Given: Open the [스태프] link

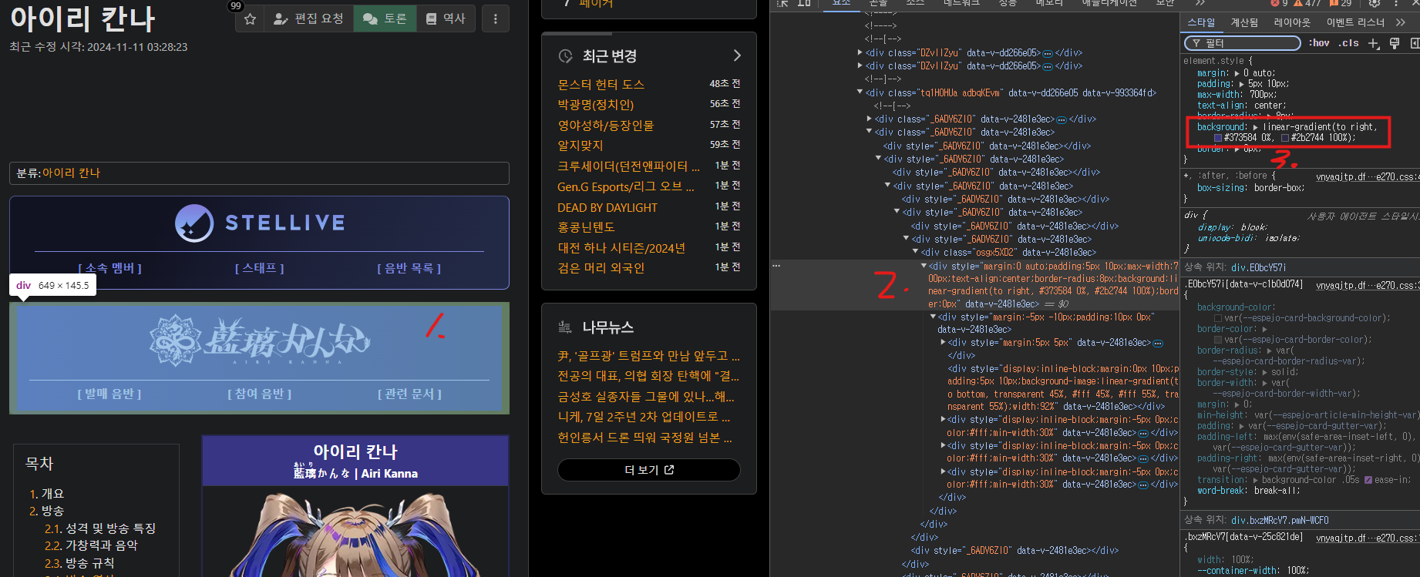Looking at the screenshot, I should coord(260,268).
